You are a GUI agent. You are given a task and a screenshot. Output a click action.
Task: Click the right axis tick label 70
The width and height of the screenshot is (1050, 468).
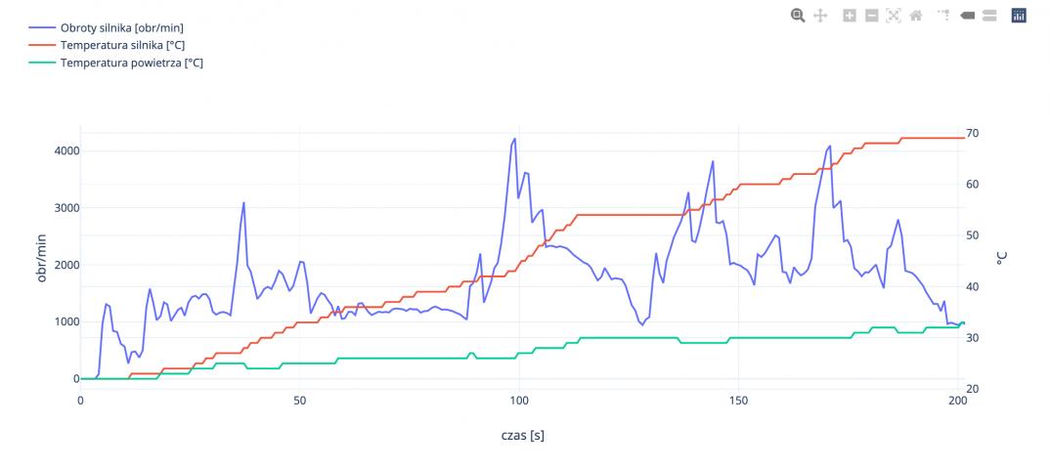tap(973, 133)
